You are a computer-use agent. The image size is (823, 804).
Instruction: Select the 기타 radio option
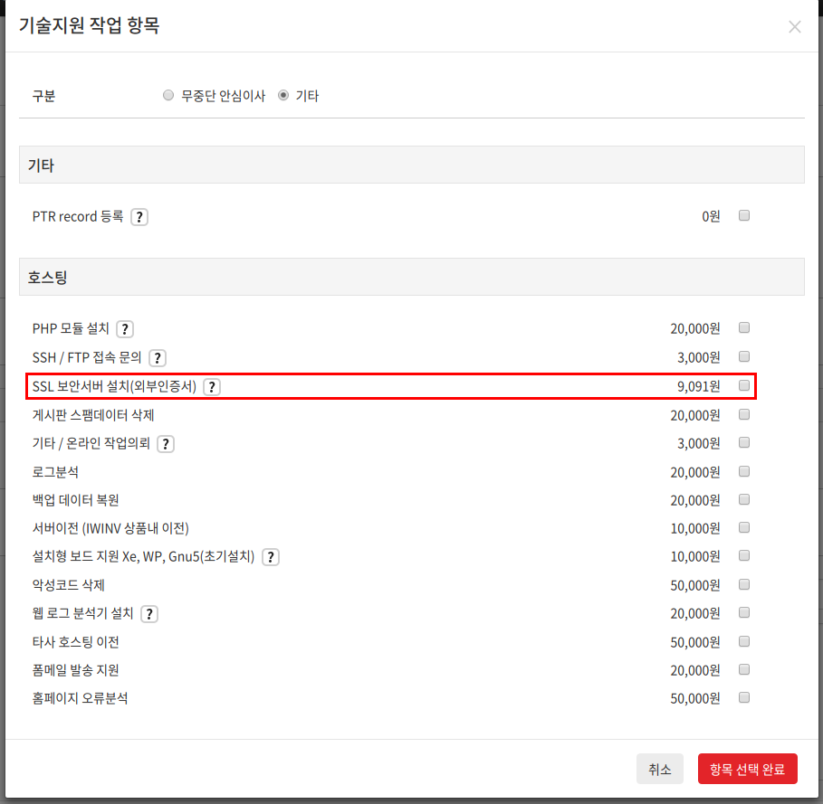coord(283,95)
